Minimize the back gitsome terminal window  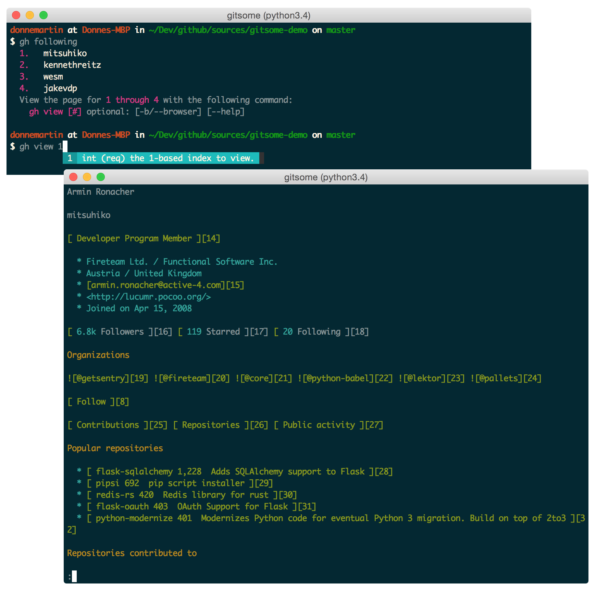tap(30, 15)
